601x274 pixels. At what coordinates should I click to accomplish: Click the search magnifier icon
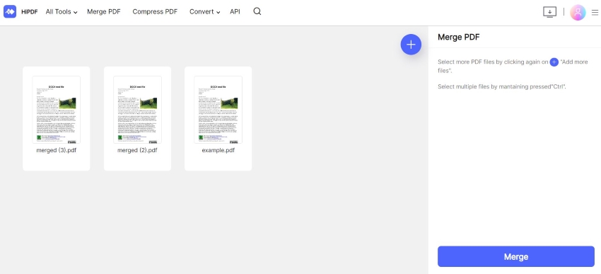tap(257, 11)
